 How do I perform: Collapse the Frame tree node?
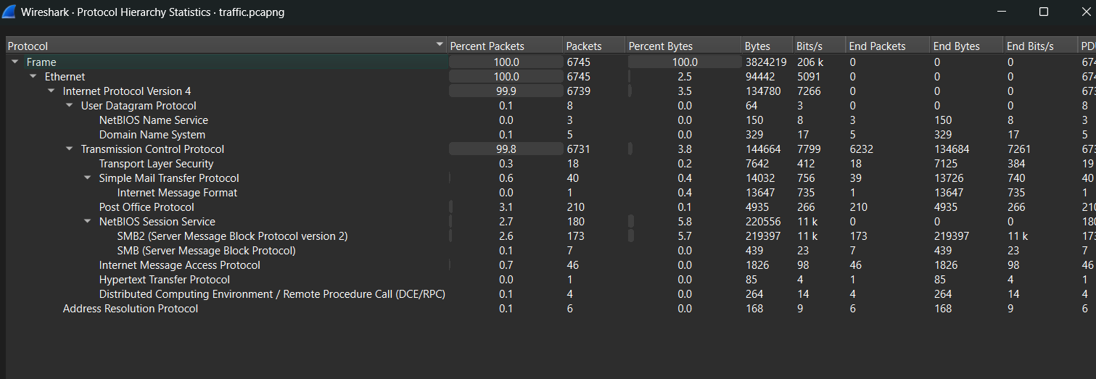tap(15, 62)
